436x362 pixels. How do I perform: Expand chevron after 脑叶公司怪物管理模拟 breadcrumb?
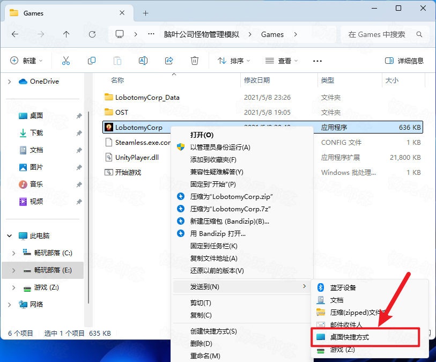(250, 34)
